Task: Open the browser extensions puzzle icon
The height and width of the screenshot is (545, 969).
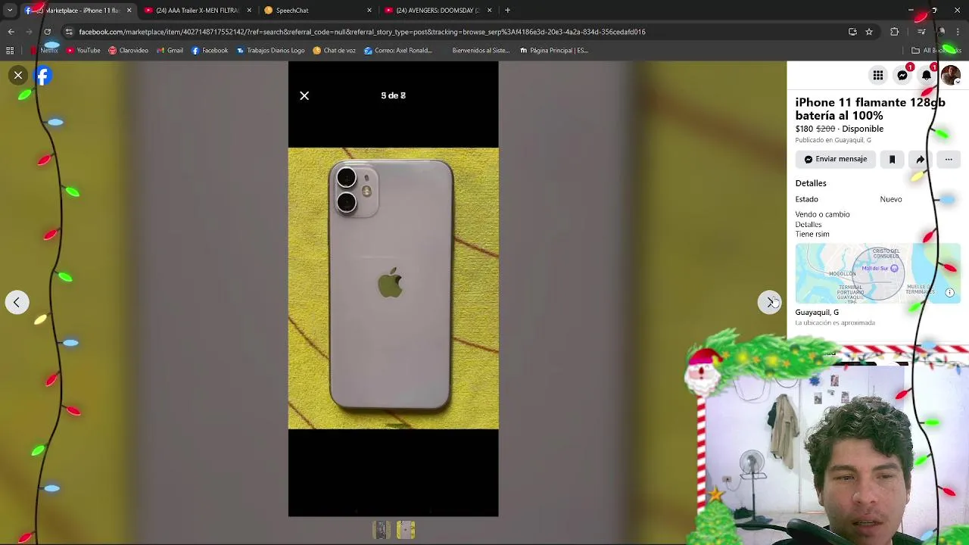Action: (x=895, y=32)
